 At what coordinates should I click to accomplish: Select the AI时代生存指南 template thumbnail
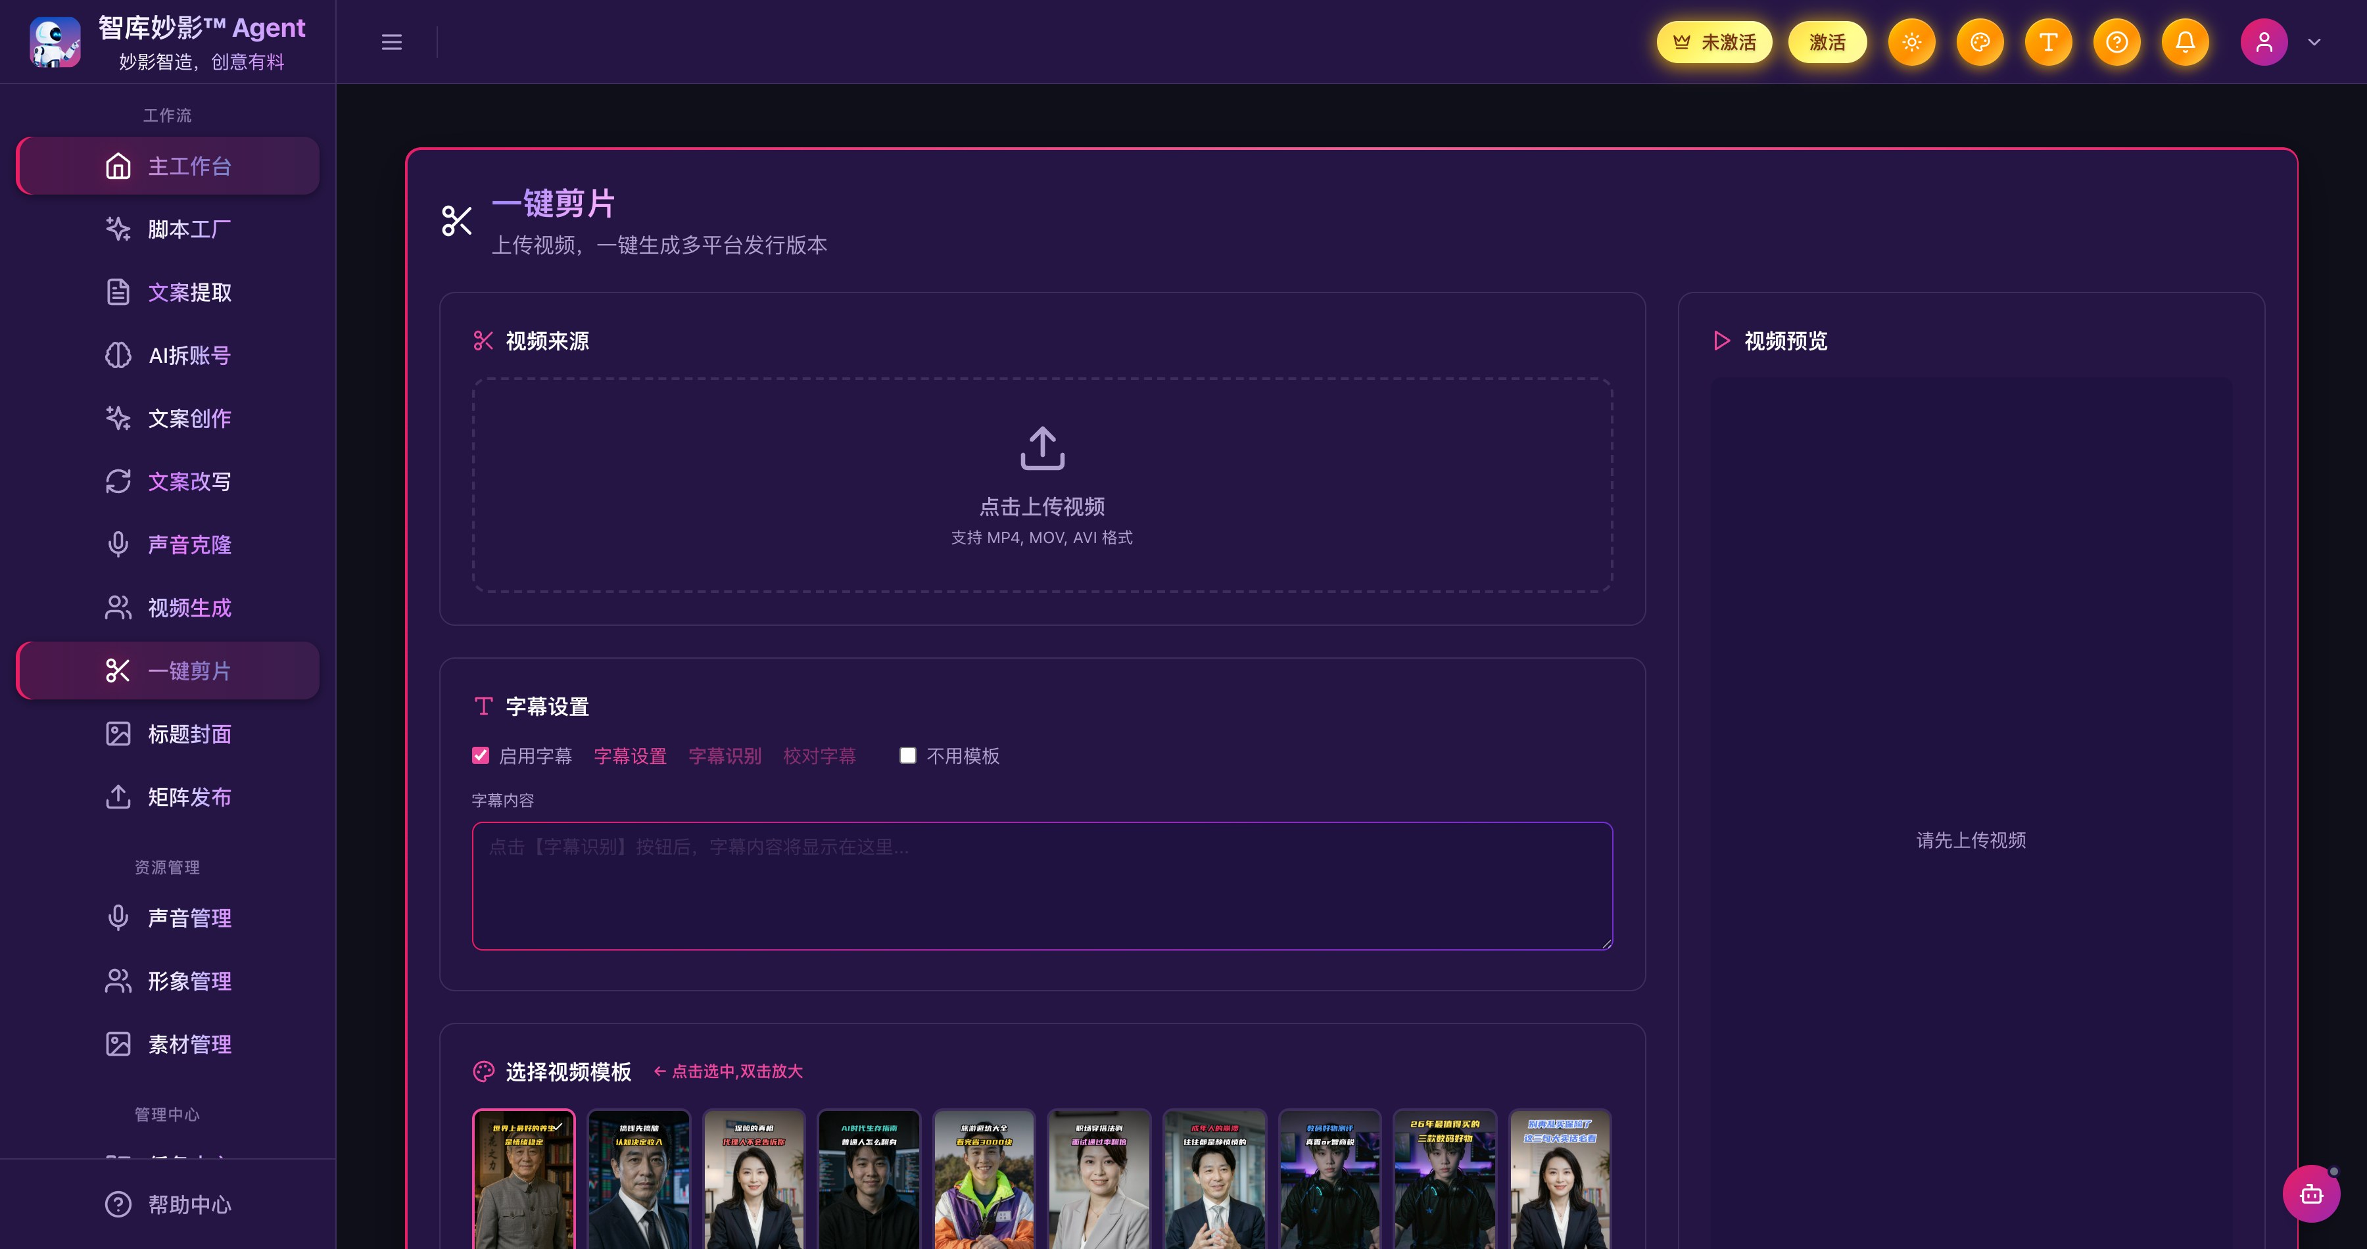[x=869, y=1179]
